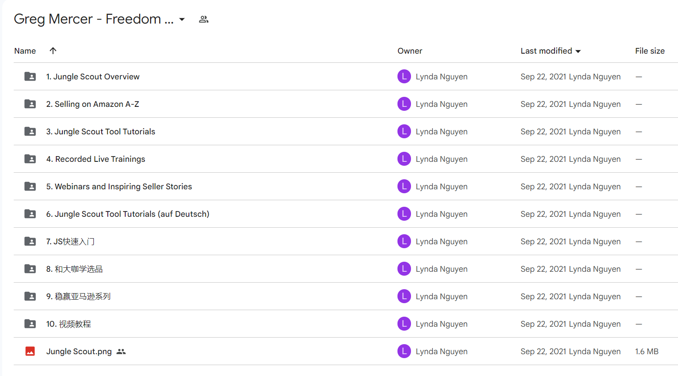Click the File size column header
Image resolution: width=678 pixels, height=376 pixels.
[650, 51]
